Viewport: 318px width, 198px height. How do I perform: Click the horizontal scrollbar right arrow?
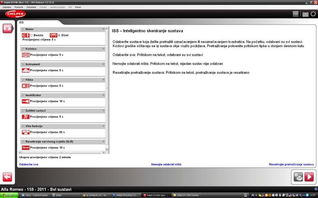click(104, 152)
